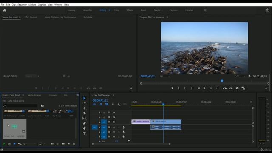
Task: Solo audio track A1
Action: pyautogui.click(x=119, y=127)
